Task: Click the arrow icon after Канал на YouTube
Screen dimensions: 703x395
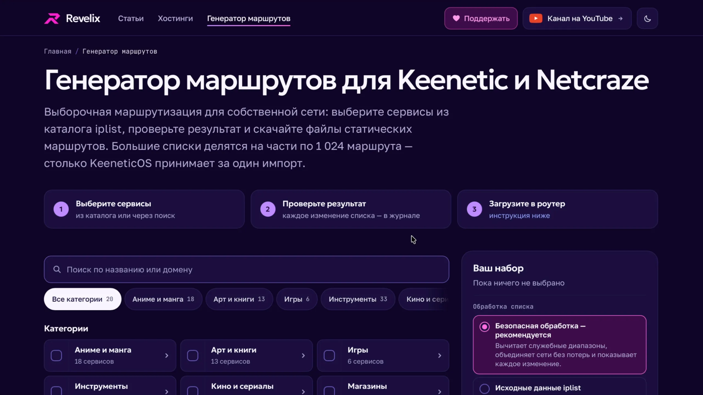Action: [x=620, y=18]
